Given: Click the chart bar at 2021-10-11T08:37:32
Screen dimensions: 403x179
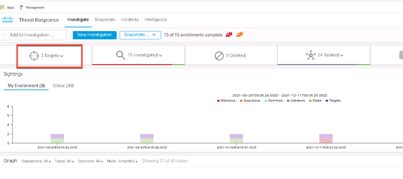Looking at the screenshot, I should click(x=326, y=138).
